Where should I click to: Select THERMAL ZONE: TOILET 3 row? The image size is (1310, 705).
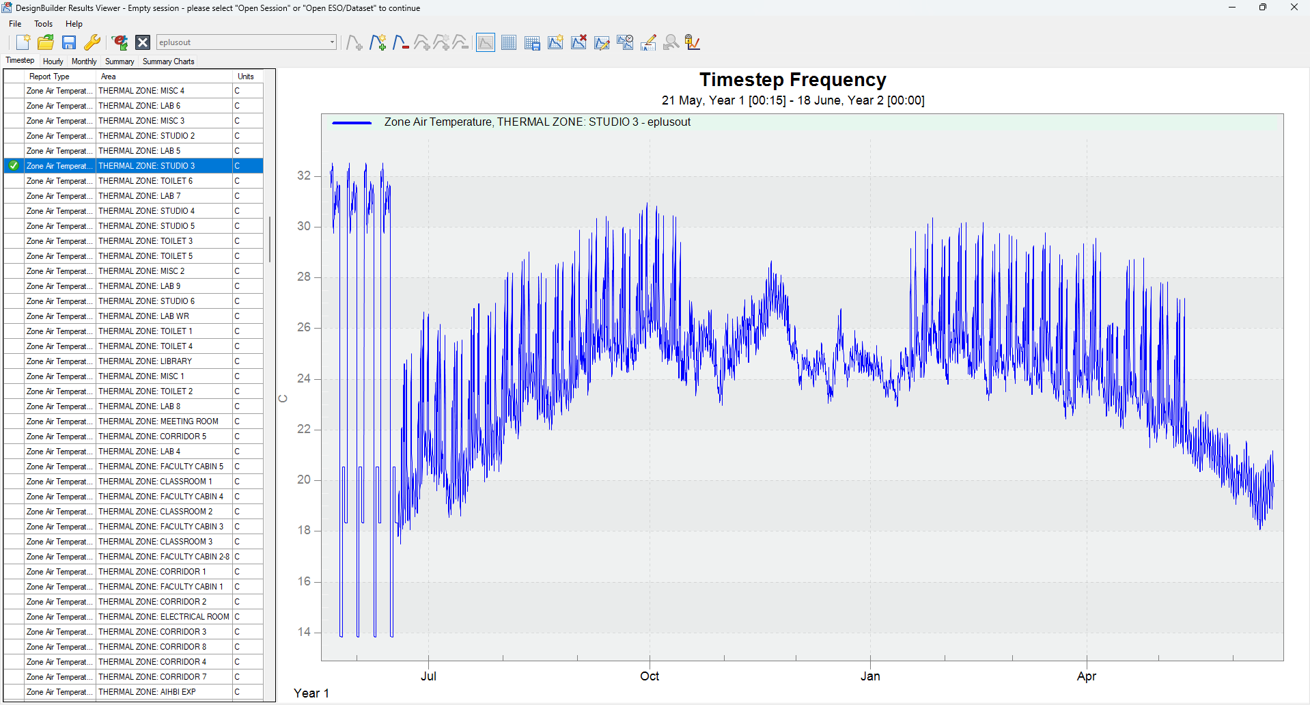pyautogui.click(x=133, y=241)
